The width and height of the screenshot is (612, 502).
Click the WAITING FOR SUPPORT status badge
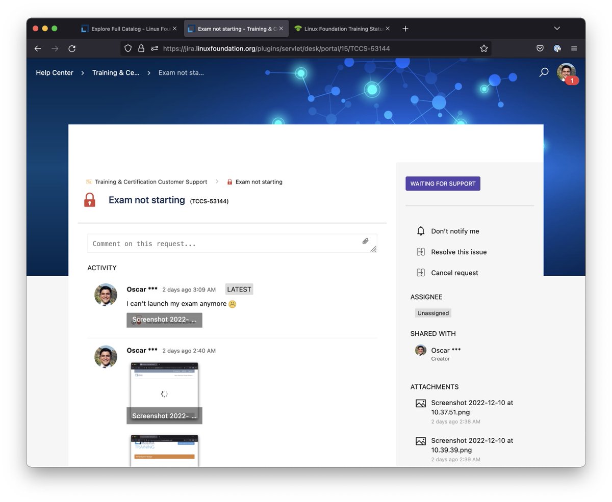pos(443,183)
